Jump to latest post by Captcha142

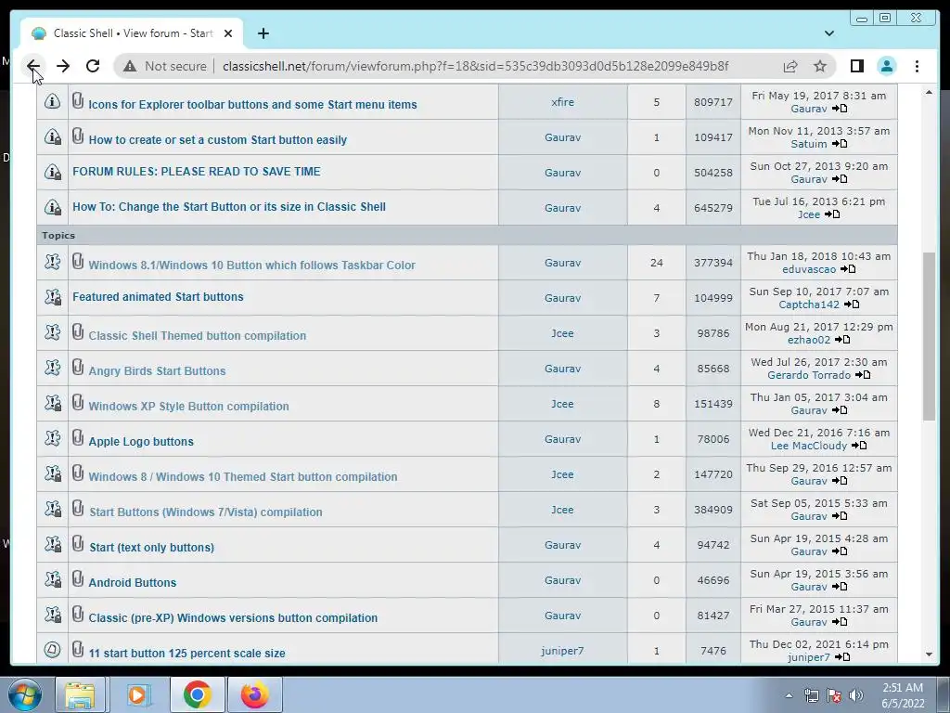(x=852, y=305)
